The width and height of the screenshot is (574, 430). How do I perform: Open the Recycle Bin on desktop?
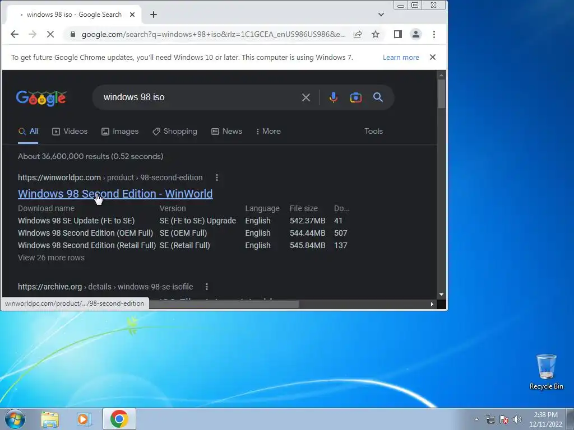point(546,372)
